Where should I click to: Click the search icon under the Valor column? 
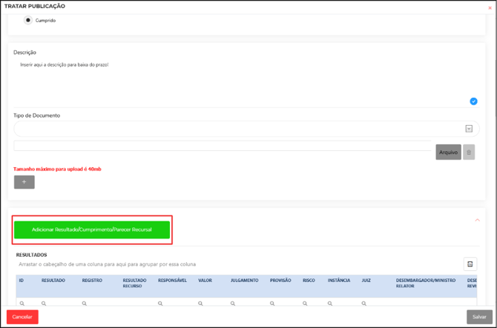201,304
